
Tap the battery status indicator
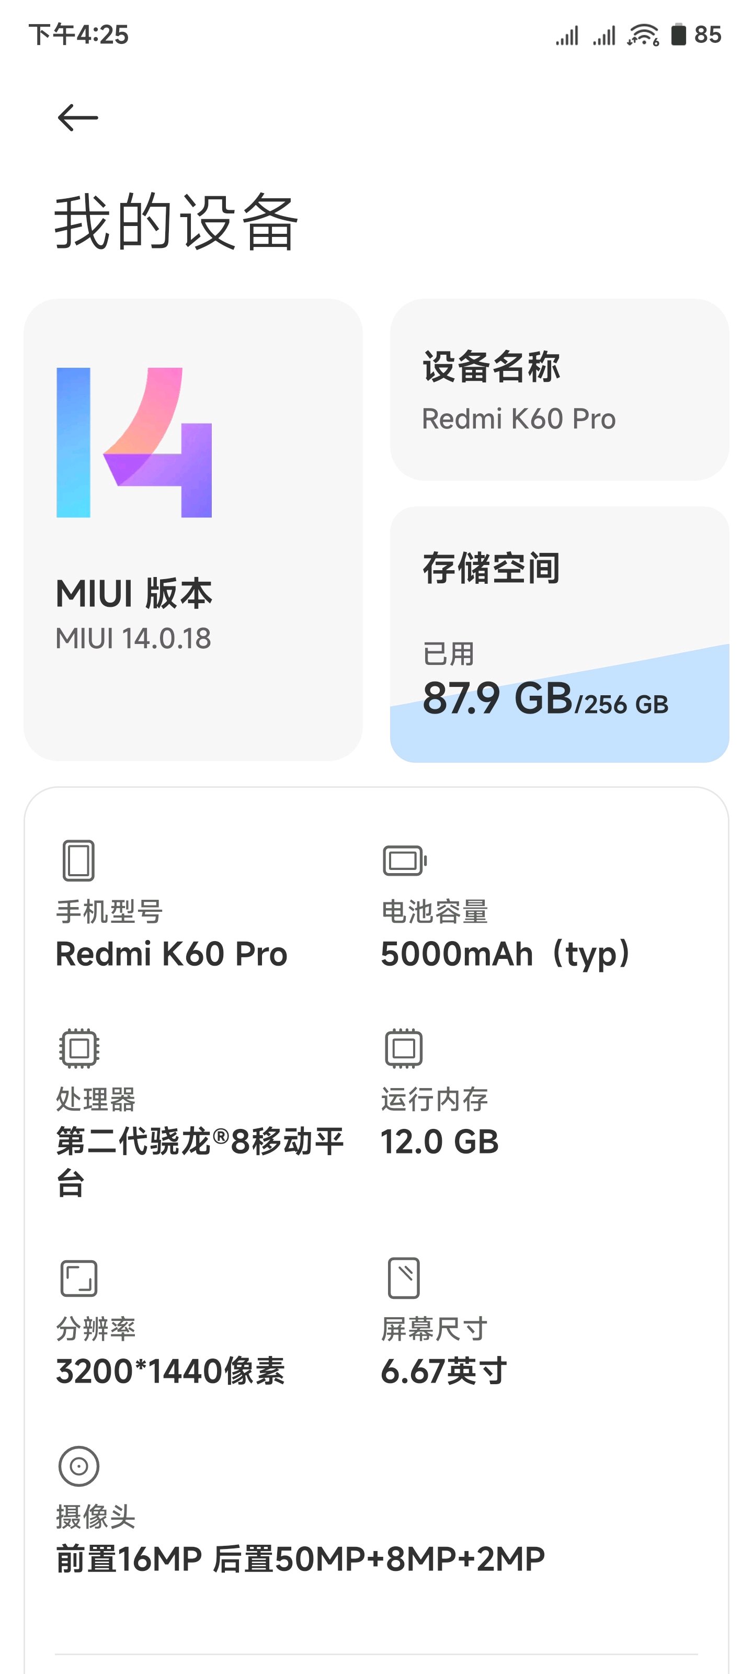pos(697,35)
